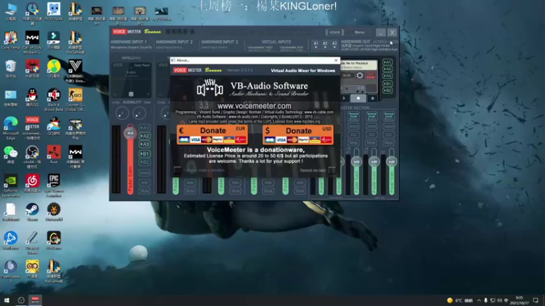Click the B1 master bus fader knob

tap(374, 162)
